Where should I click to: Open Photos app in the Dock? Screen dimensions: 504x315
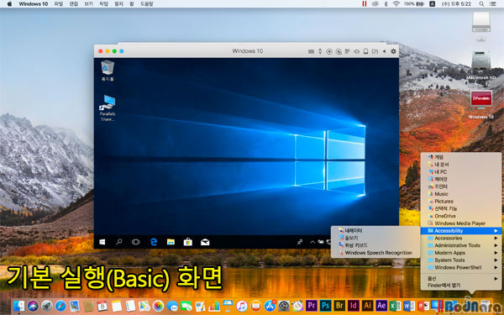(158, 306)
